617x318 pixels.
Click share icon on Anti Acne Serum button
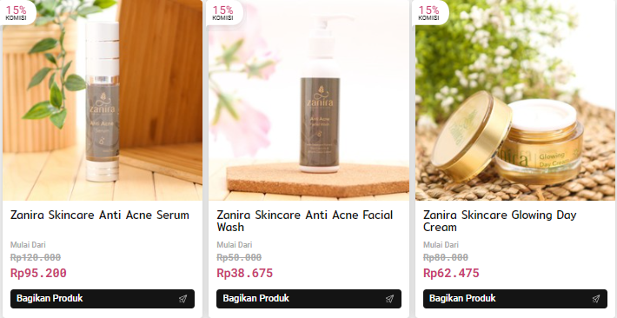coord(182,299)
